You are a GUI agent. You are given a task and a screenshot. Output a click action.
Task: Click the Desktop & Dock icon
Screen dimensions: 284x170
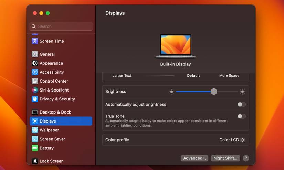(35, 112)
